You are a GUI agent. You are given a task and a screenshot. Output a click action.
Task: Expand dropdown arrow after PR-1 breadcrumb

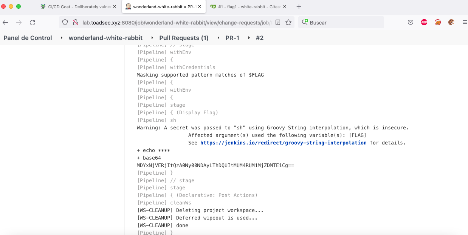(x=249, y=38)
